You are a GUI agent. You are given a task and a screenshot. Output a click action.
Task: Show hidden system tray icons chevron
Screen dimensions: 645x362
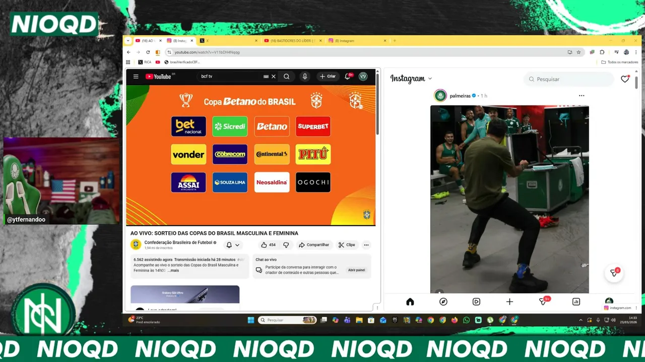(x=581, y=320)
